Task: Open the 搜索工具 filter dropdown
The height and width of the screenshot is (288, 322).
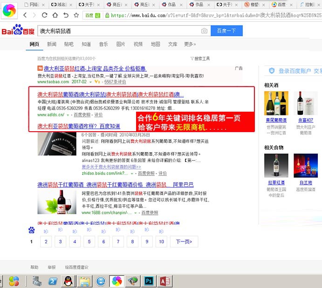Action: tap(200, 59)
